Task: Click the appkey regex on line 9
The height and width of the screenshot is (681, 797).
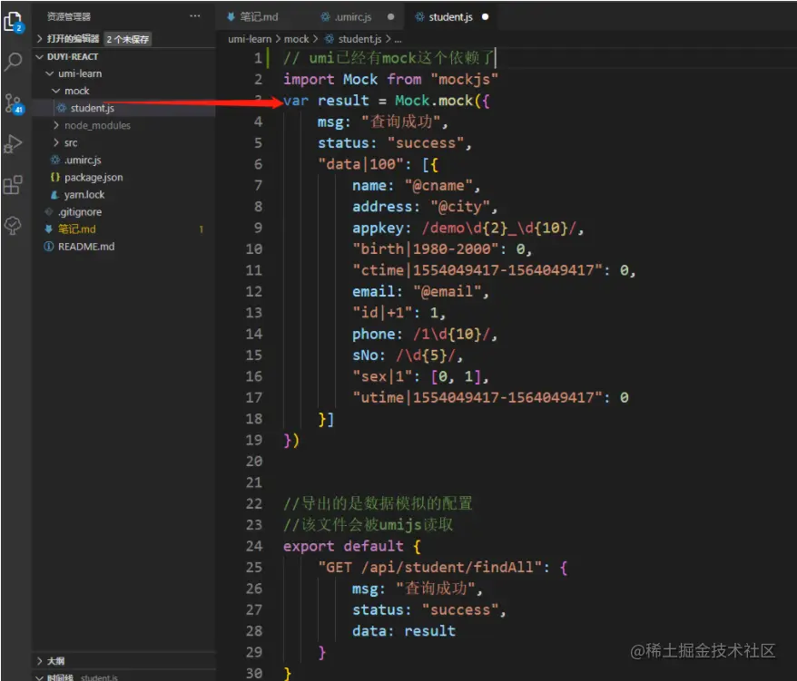Action: tap(498, 228)
